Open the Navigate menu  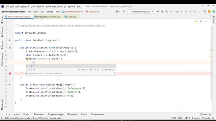coord(25,6)
